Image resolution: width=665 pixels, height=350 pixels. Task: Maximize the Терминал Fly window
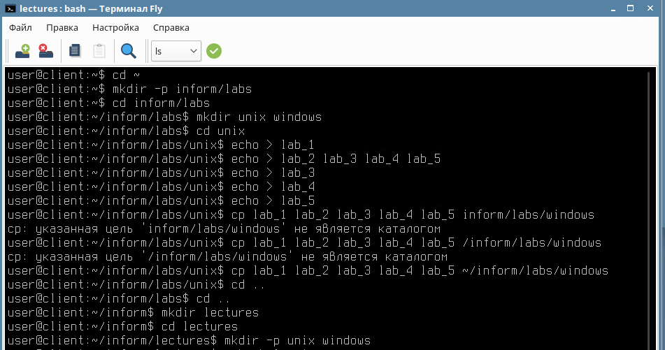(631, 8)
